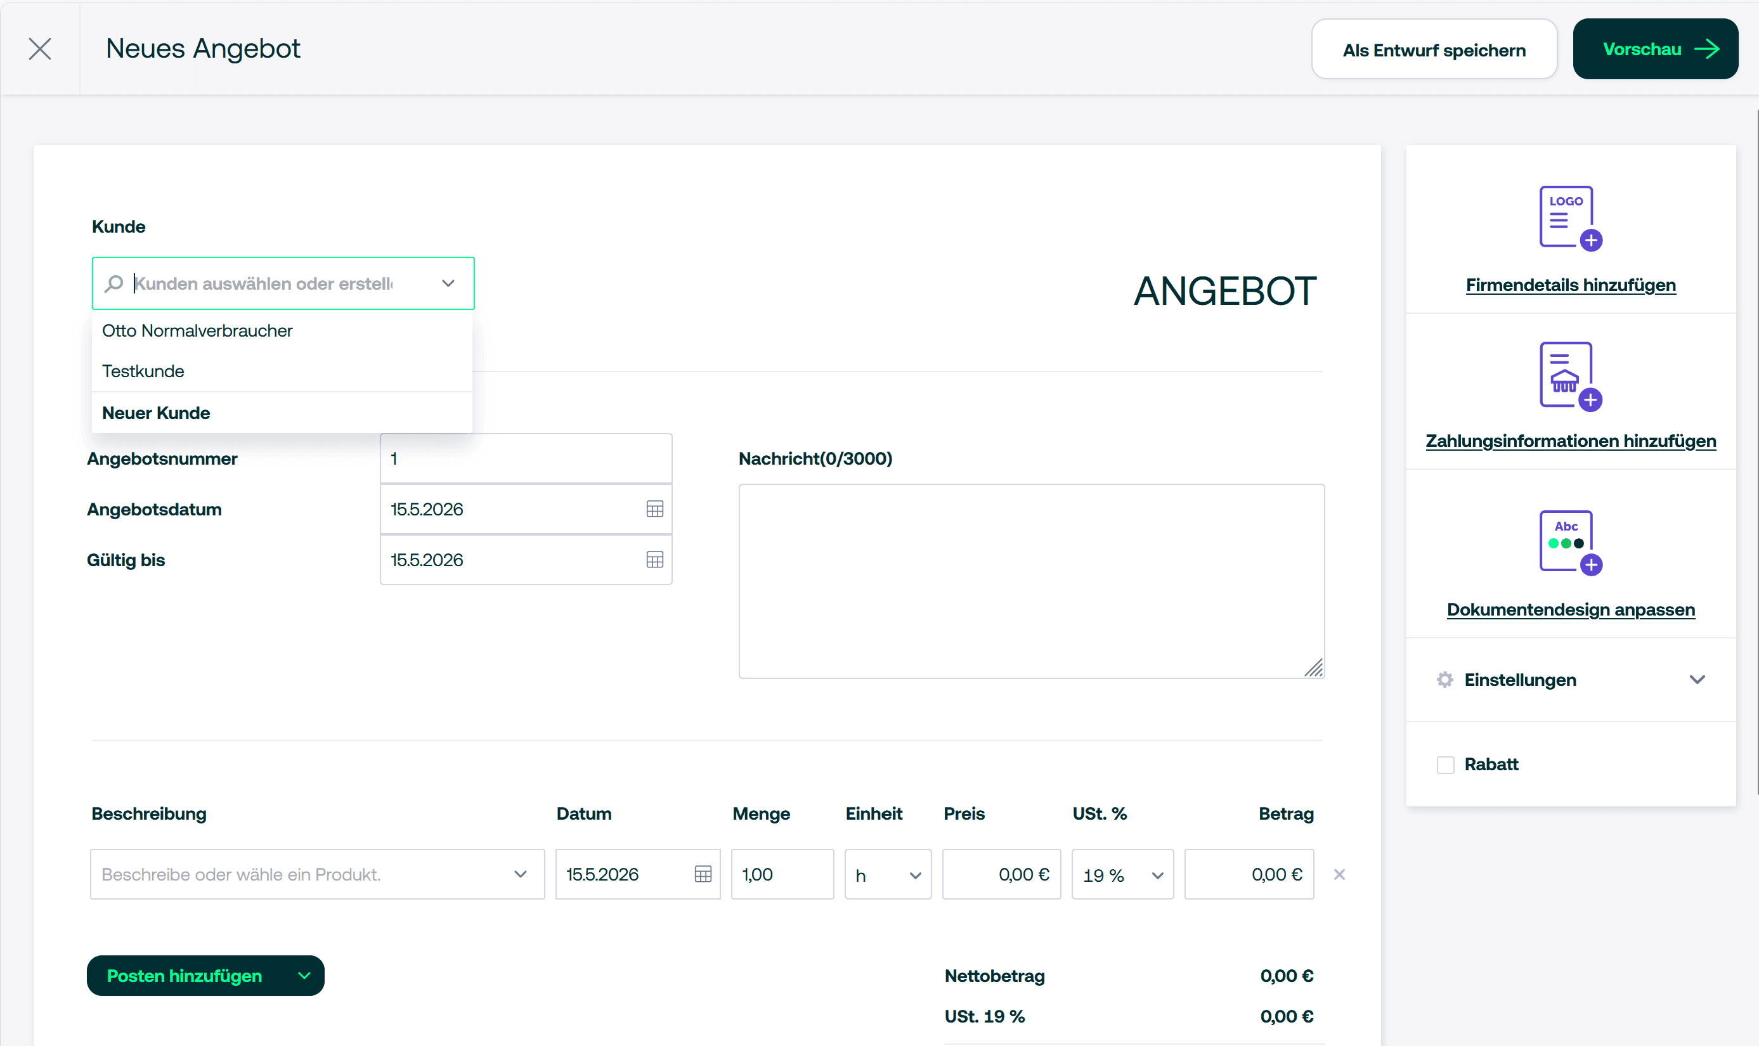Click plus badge on logo icon
This screenshot has width=1759, height=1046.
[x=1590, y=240]
